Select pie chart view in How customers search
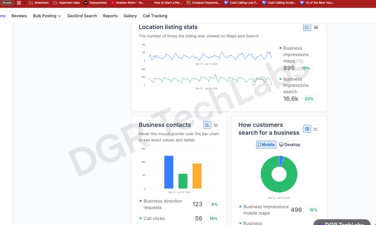The height and width of the screenshot is (225, 376). (x=307, y=129)
